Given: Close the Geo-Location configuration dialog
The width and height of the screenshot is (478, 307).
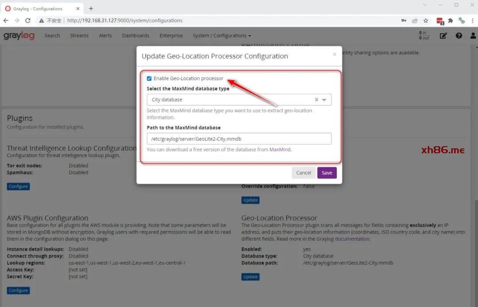Looking at the screenshot, I should [x=334, y=54].
